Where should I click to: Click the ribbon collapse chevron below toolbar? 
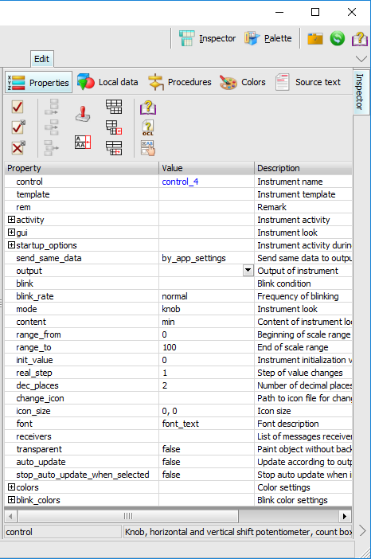click(361, 59)
